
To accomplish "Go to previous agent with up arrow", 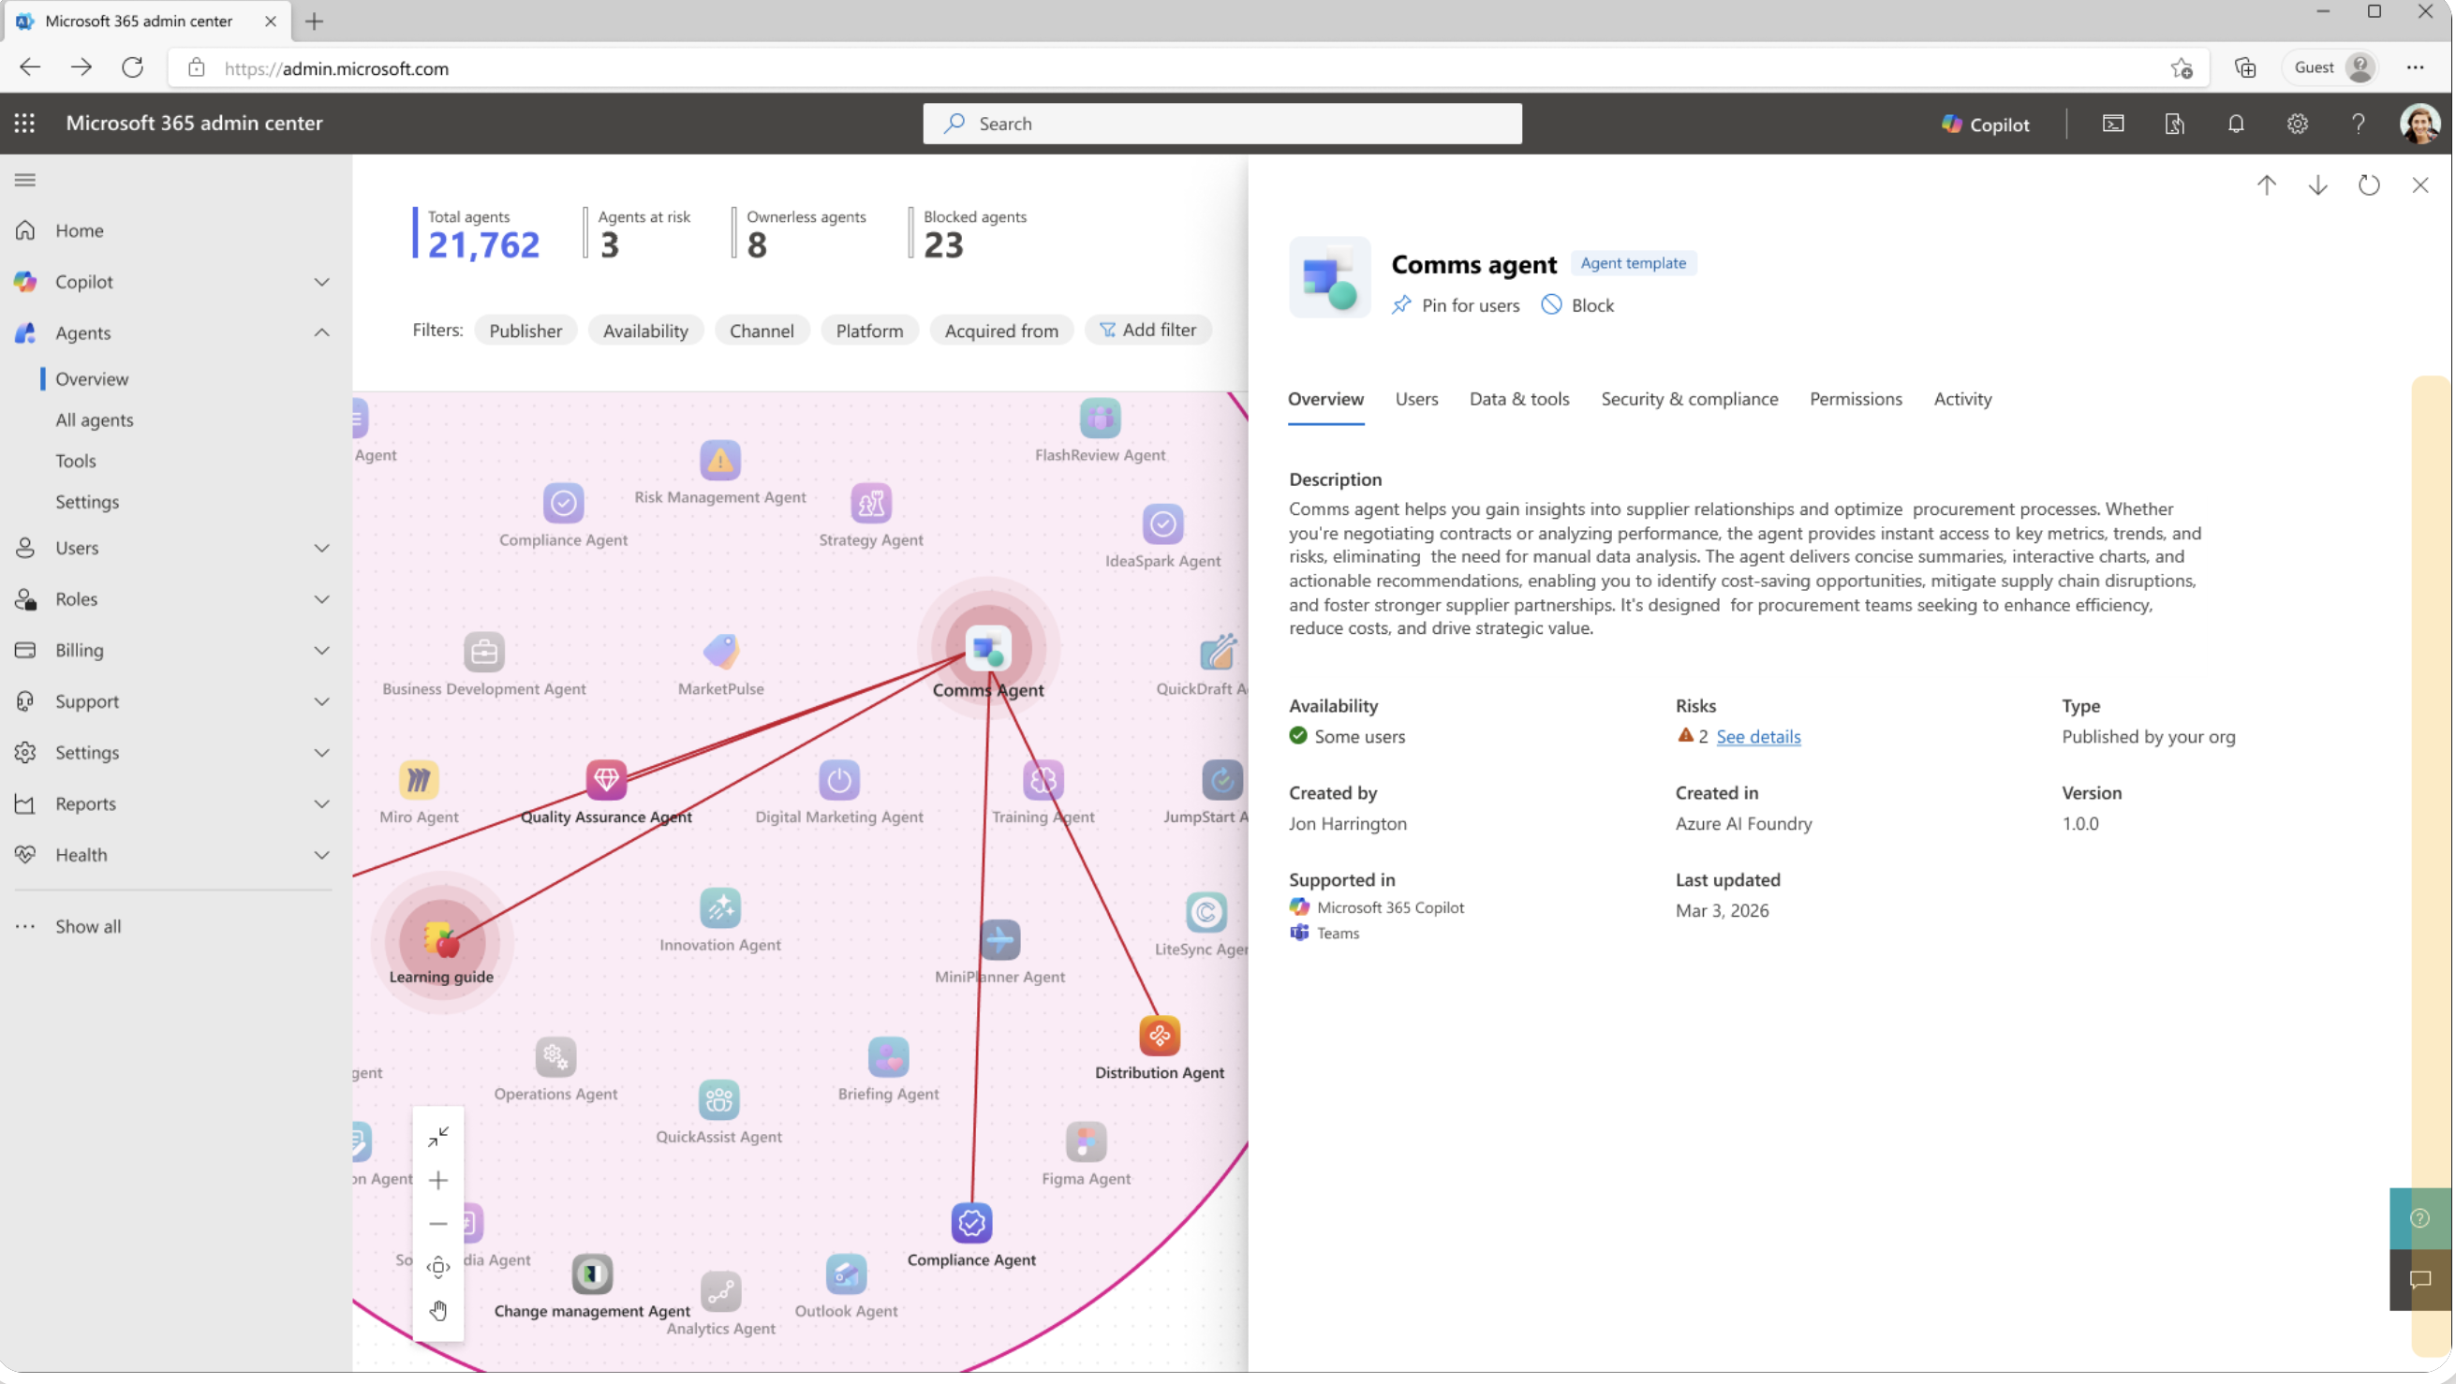I will tap(2266, 184).
